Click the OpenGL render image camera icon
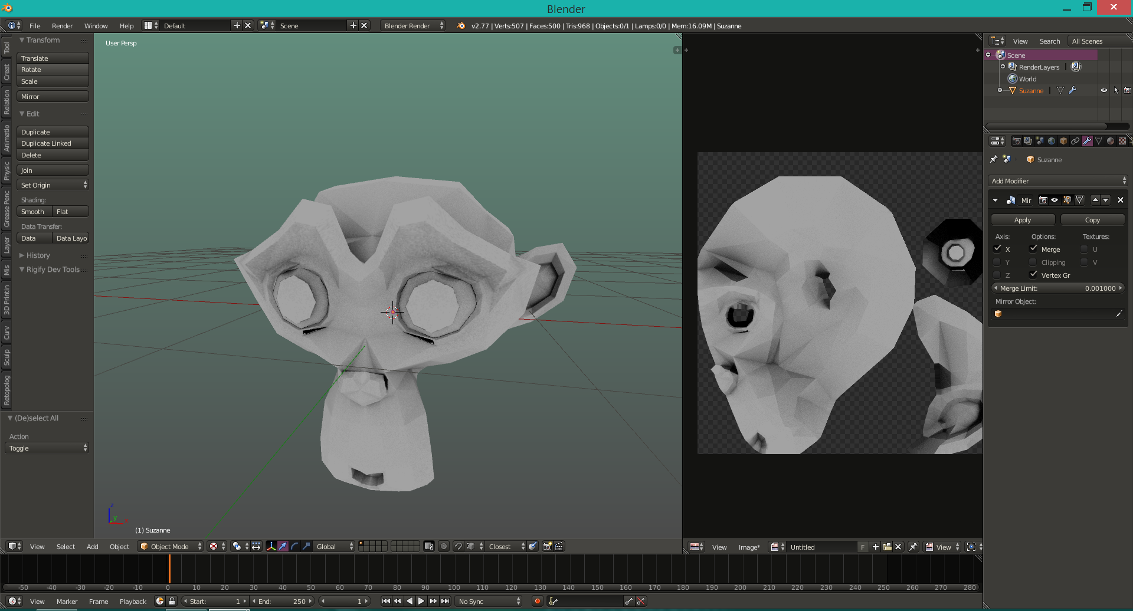The height and width of the screenshot is (611, 1133). [547, 546]
